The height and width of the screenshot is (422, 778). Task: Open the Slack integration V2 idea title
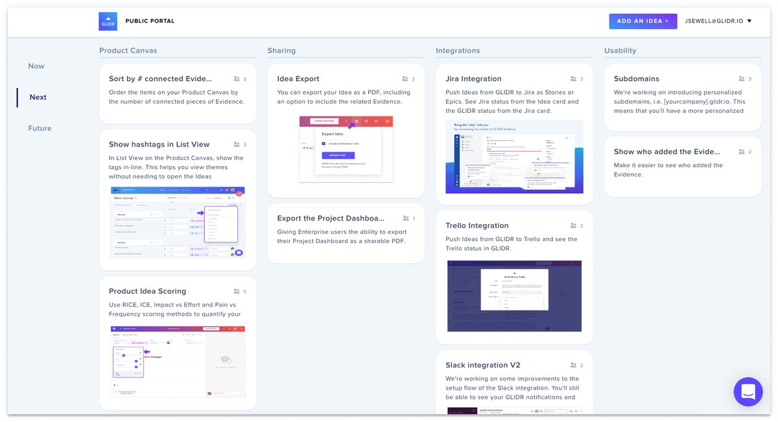click(483, 366)
